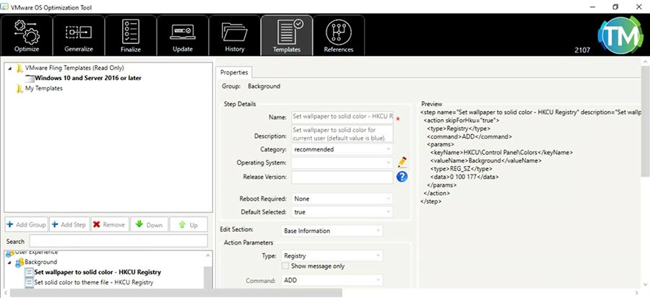The image size is (650, 298).
Task: Open the Category dropdown
Action: [342, 149]
